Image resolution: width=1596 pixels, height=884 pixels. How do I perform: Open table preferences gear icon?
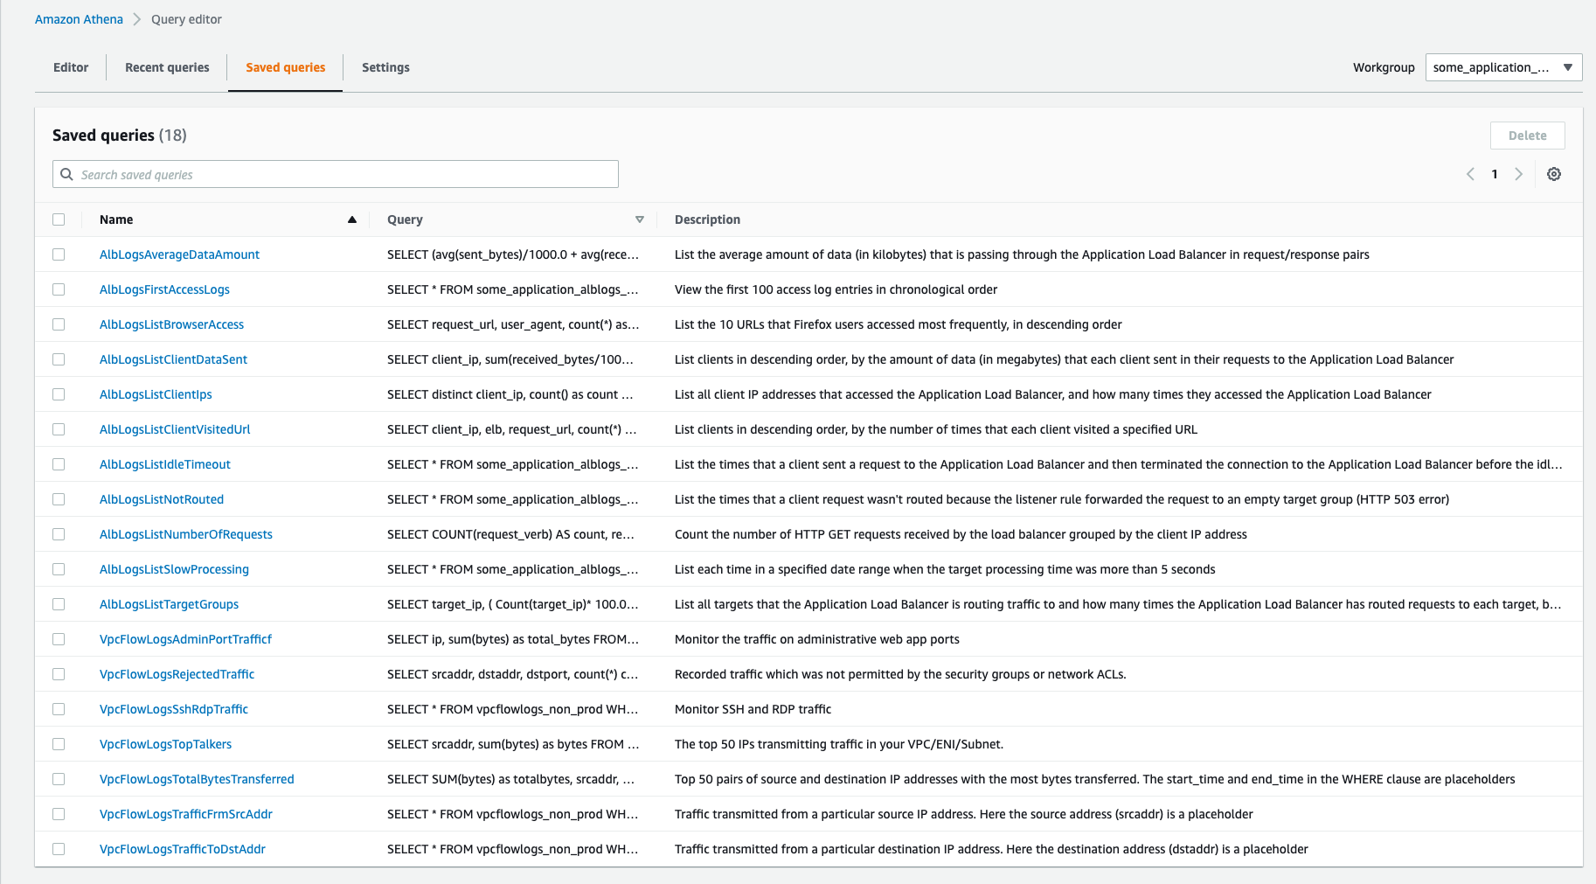point(1553,174)
